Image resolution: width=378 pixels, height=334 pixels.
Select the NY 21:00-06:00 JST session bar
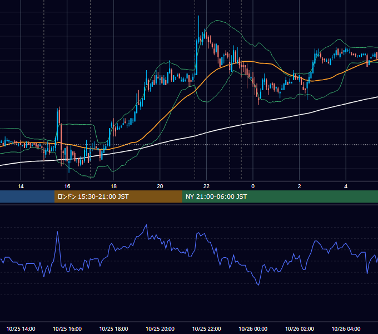(x=280, y=197)
